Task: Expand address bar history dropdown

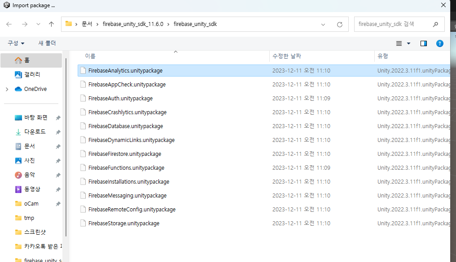Action: 323,25
